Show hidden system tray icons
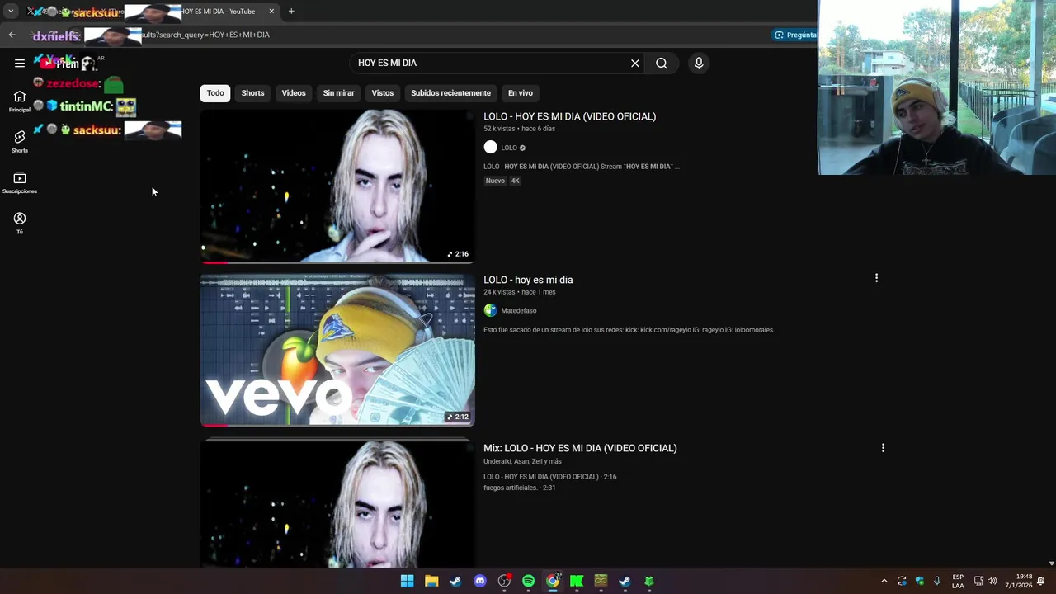The image size is (1056, 594). coord(884,582)
